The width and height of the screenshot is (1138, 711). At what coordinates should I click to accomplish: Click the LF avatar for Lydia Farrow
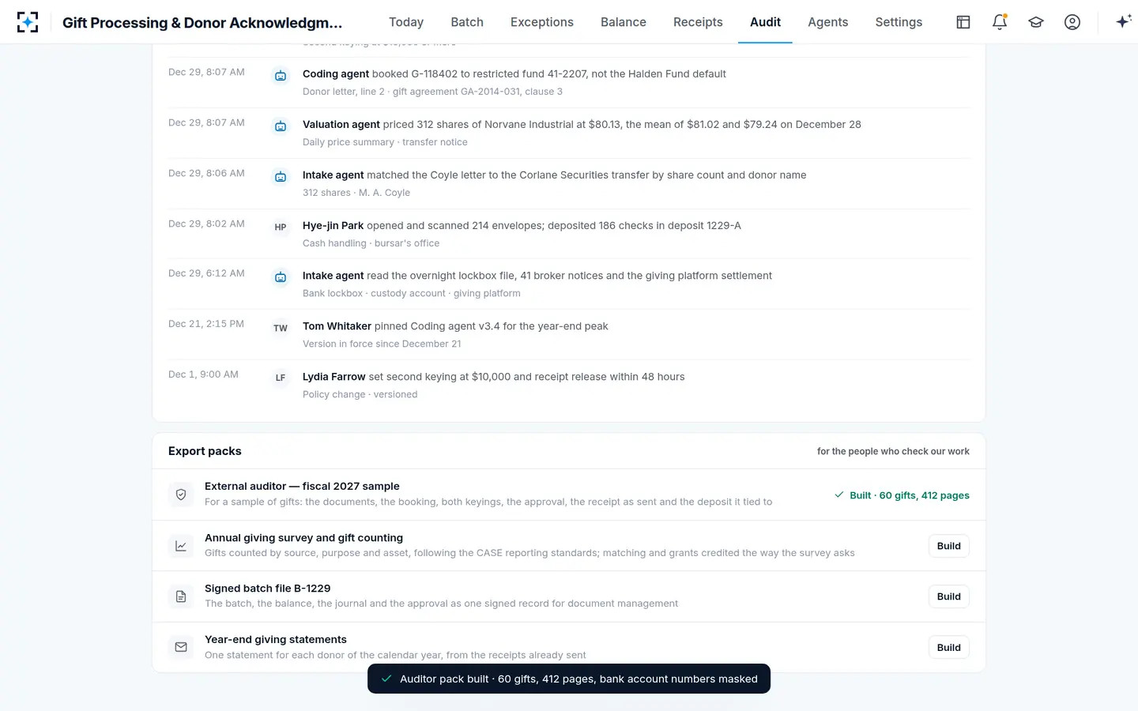click(x=281, y=378)
